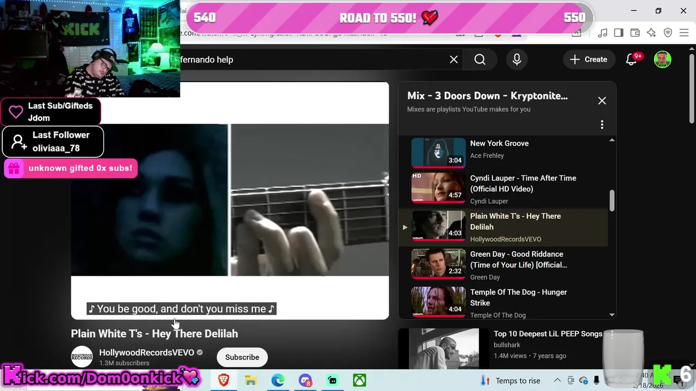The image size is (696, 391).
Task: Open Top 10 Deepest LiL PEEP Songs title
Action: coord(548,334)
